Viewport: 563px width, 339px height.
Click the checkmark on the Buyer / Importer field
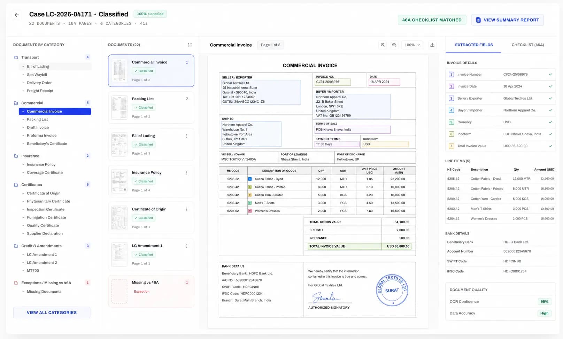[550, 110]
